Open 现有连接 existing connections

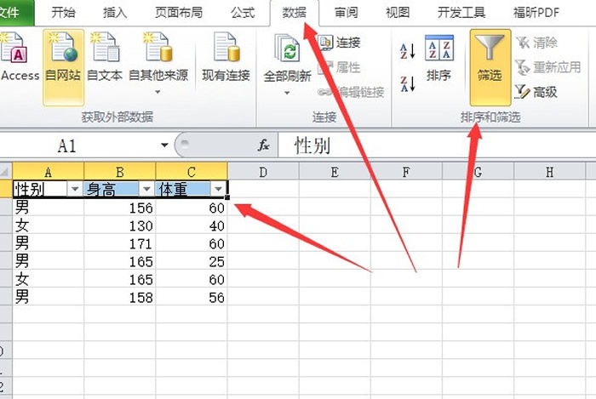(x=226, y=57)
